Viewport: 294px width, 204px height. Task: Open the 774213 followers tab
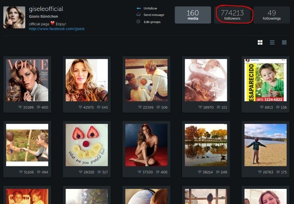232,15
